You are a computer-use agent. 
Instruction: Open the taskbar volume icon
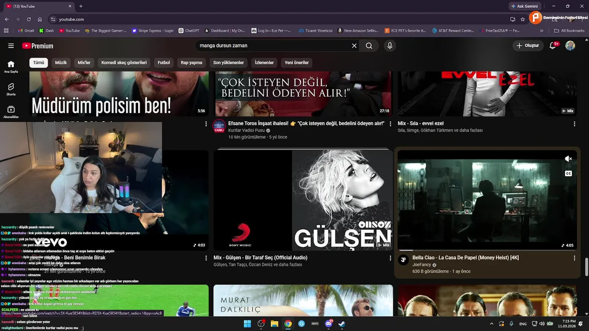(542, 324)
